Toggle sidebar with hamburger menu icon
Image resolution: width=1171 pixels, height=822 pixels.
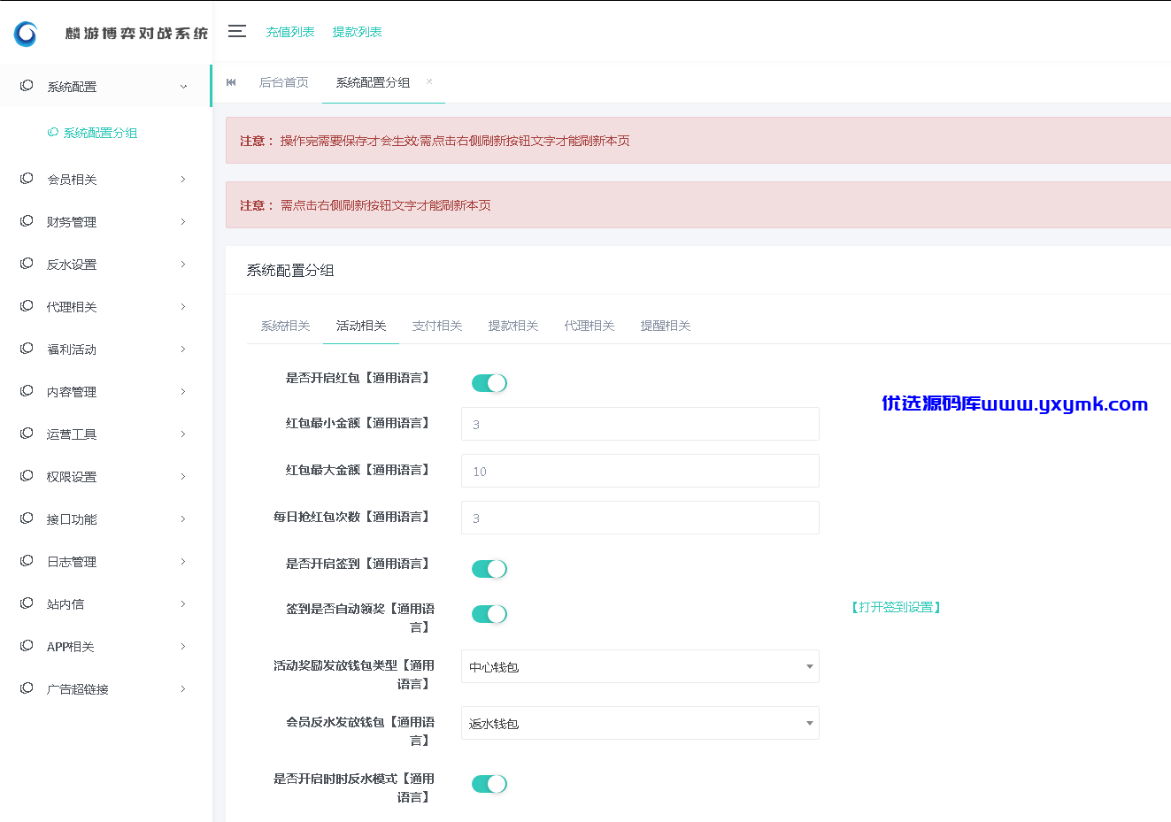(x=237, y=31)
